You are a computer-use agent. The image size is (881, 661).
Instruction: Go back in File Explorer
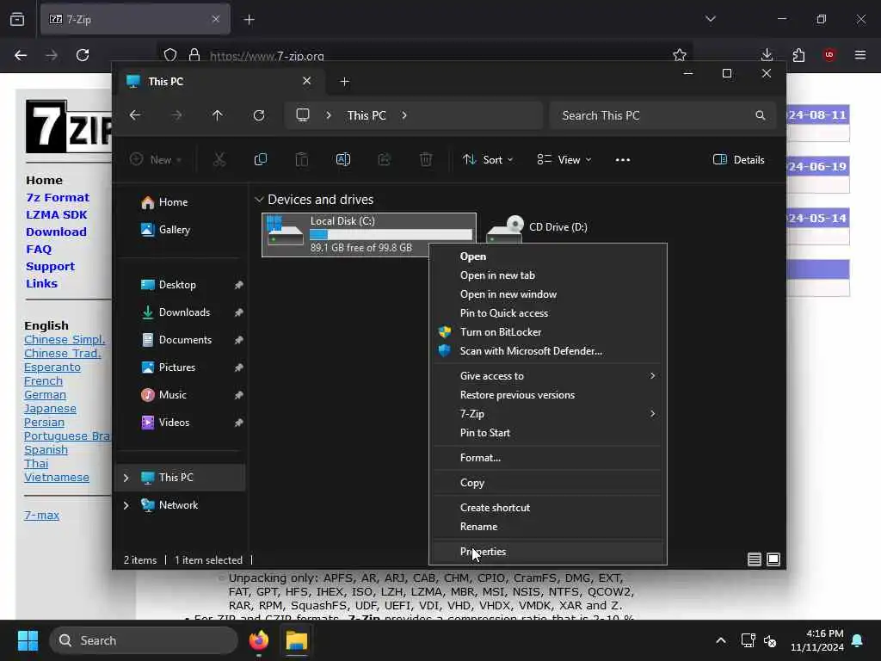135,115
